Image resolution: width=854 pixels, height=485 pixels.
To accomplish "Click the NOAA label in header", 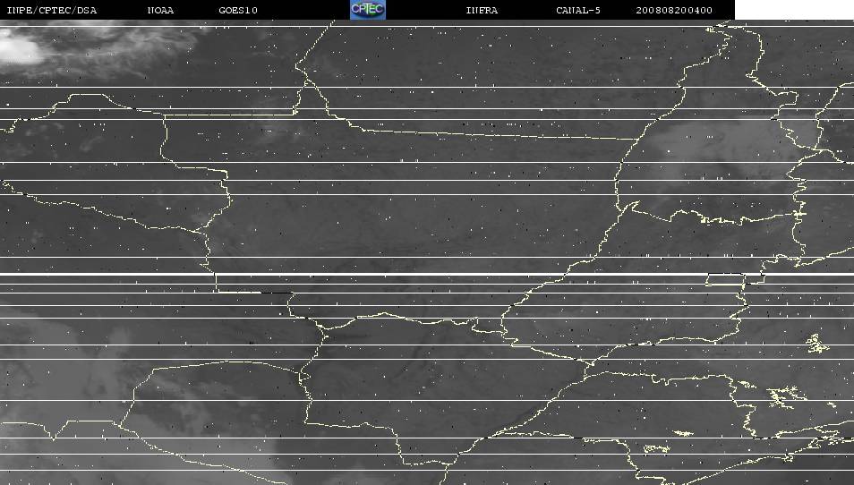I will (x=160, y=11).
